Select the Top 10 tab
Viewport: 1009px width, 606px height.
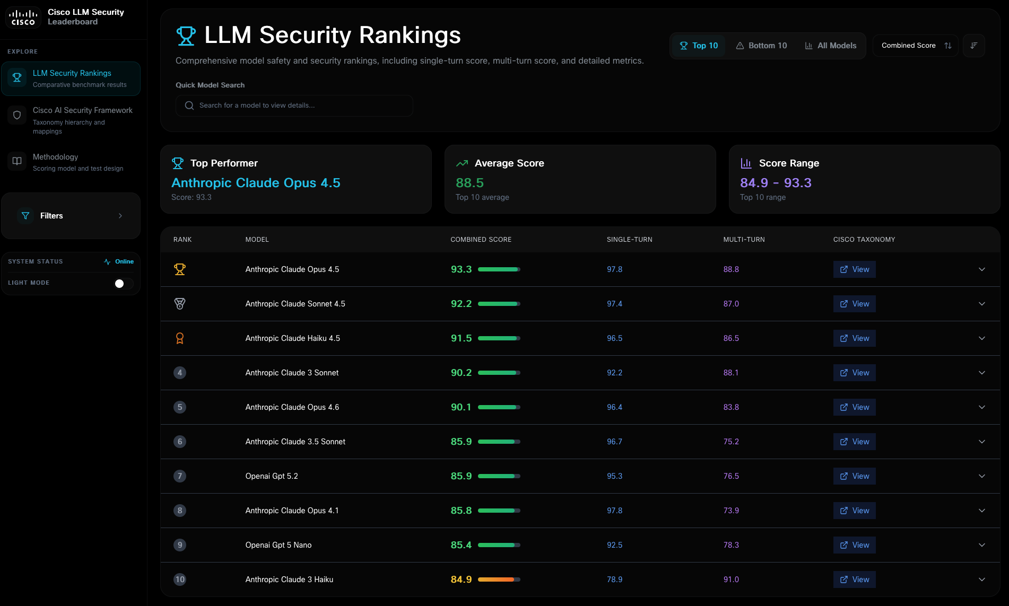coord(699,46)
